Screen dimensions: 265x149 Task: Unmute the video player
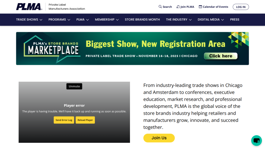tap(74, 86)
